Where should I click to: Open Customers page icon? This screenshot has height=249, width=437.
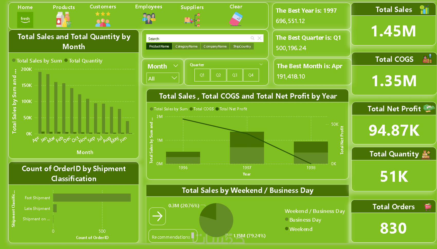point(103,20)
